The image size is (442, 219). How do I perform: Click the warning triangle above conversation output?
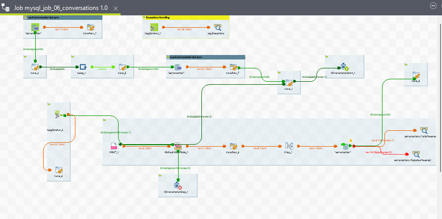[x=350, y=140]
